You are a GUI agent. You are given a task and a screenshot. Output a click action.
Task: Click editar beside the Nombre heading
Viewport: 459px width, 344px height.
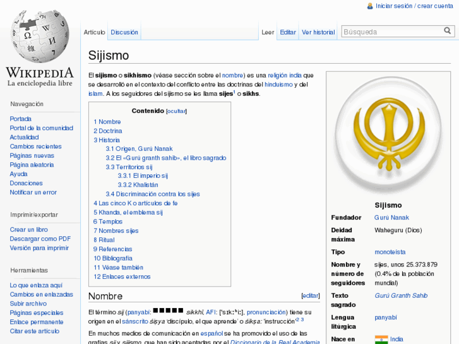pos(311,295)
